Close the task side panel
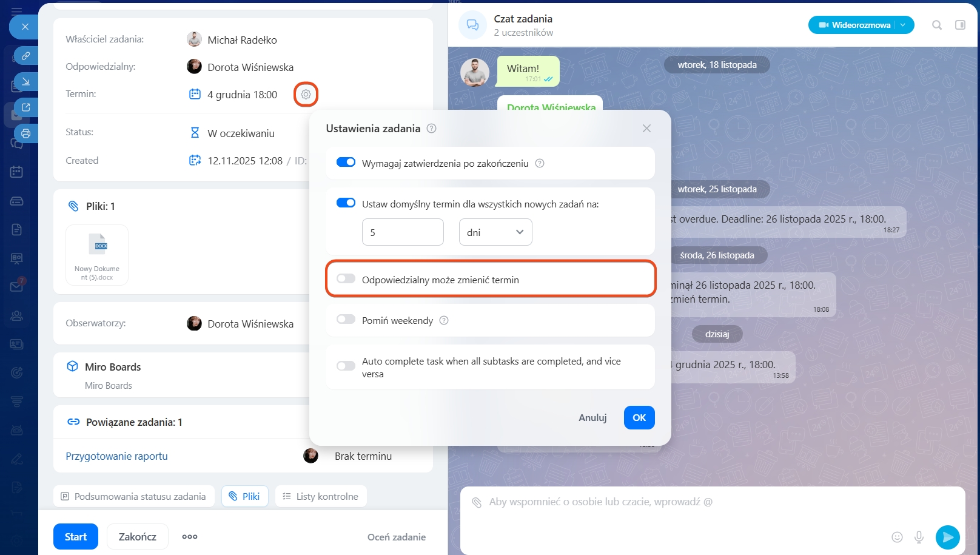 pyautogui.click(x=25, y=27)
